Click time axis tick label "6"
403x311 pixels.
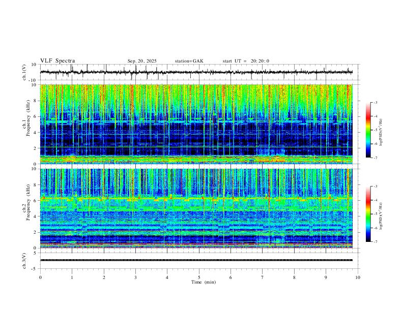point(231,277)
